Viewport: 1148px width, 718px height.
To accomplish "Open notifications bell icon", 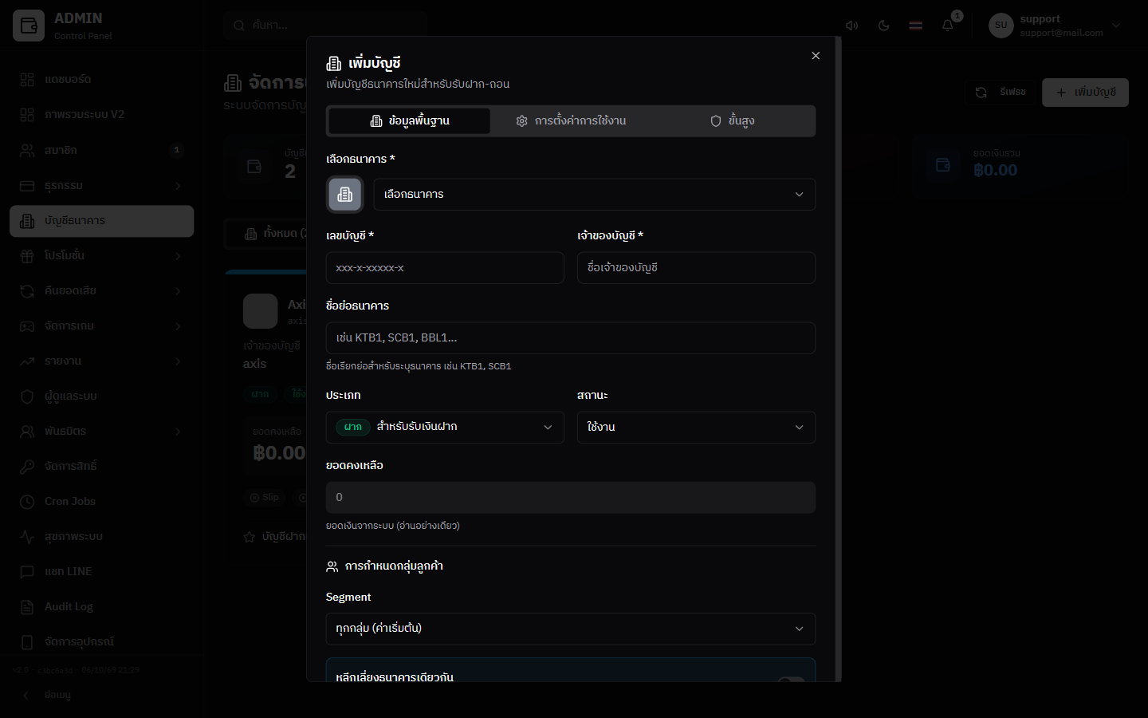I will point(947,26).
